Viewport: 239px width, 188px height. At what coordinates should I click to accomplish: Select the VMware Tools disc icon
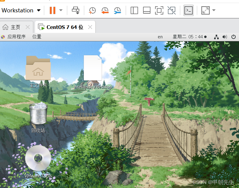[x=38, y=158]
